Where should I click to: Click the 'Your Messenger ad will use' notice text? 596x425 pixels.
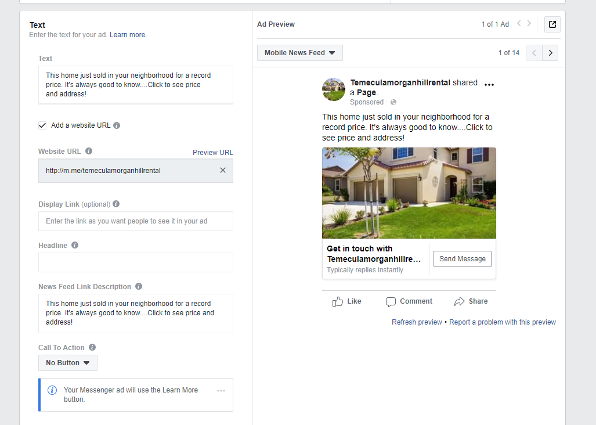coord(131,395)
